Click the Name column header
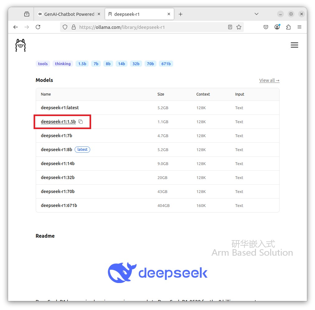This screenshot has width=315, height=310. point(46,94)
